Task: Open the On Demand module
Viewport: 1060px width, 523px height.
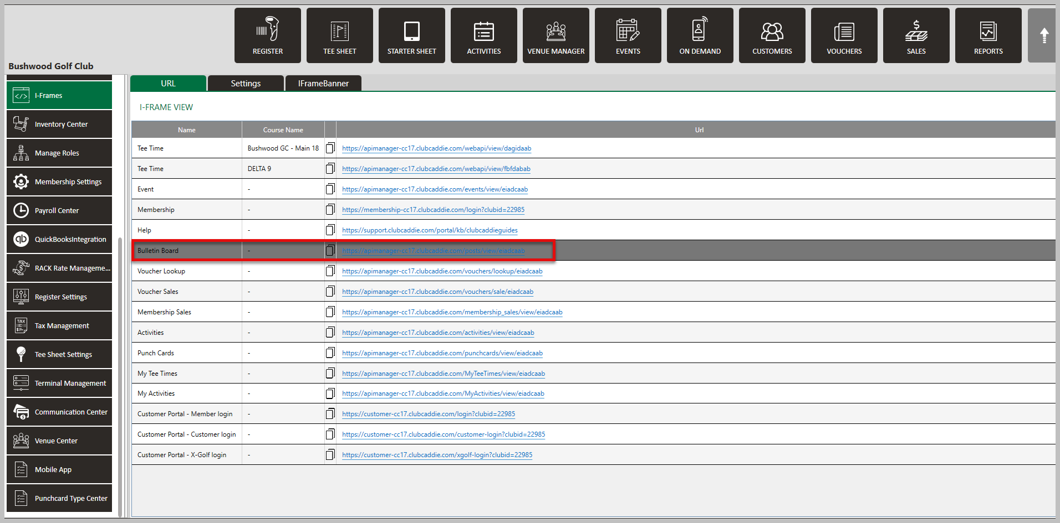Action: pos(700,35)
